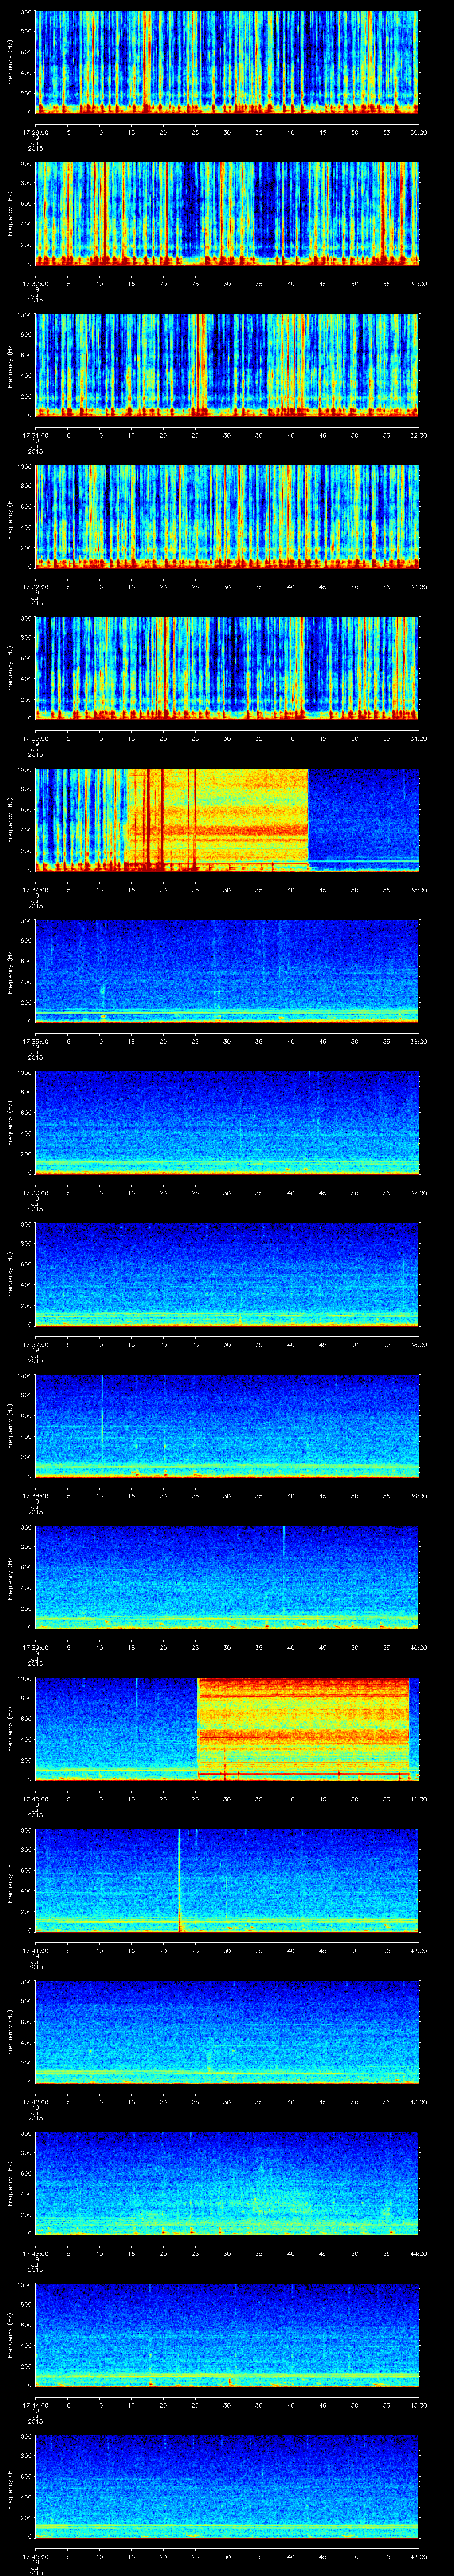
Task: Click the 17:32:00 start time label
Action: 36,586
